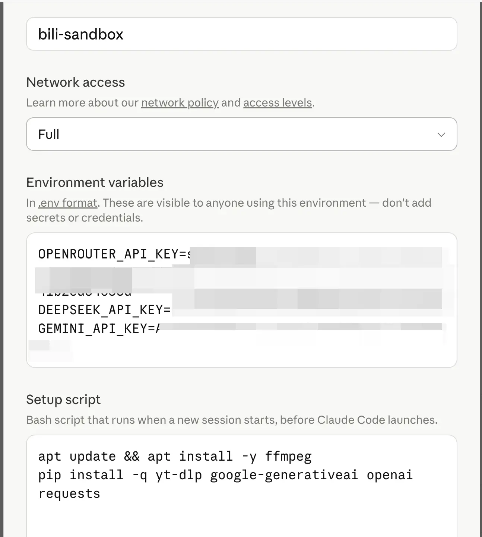Open the access levels link
482x537 pixels.
click(278, 103)
